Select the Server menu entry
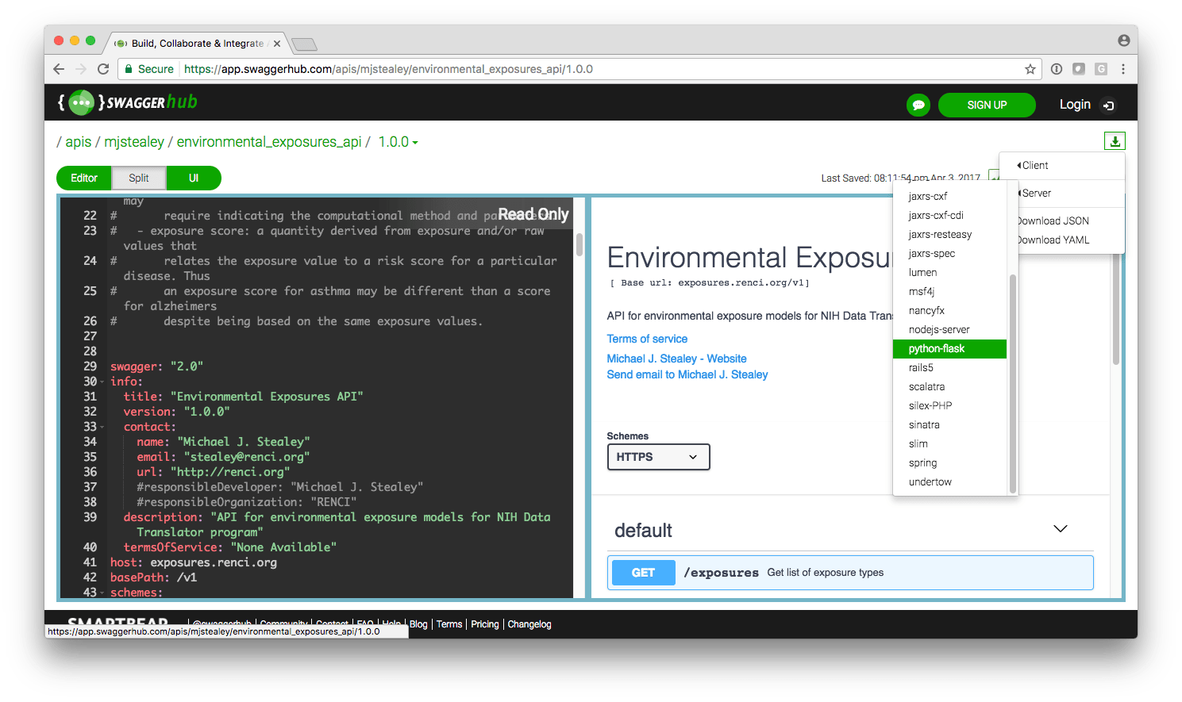 point(1036,193)
